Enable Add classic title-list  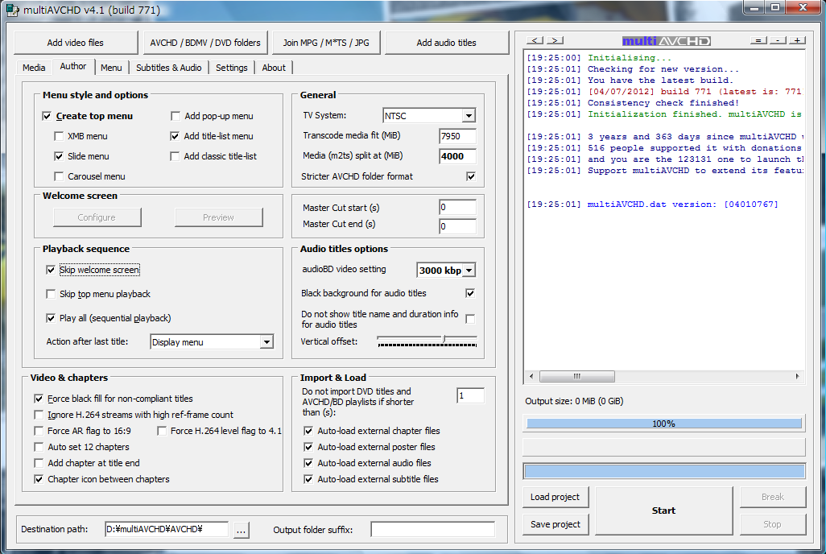175,156
